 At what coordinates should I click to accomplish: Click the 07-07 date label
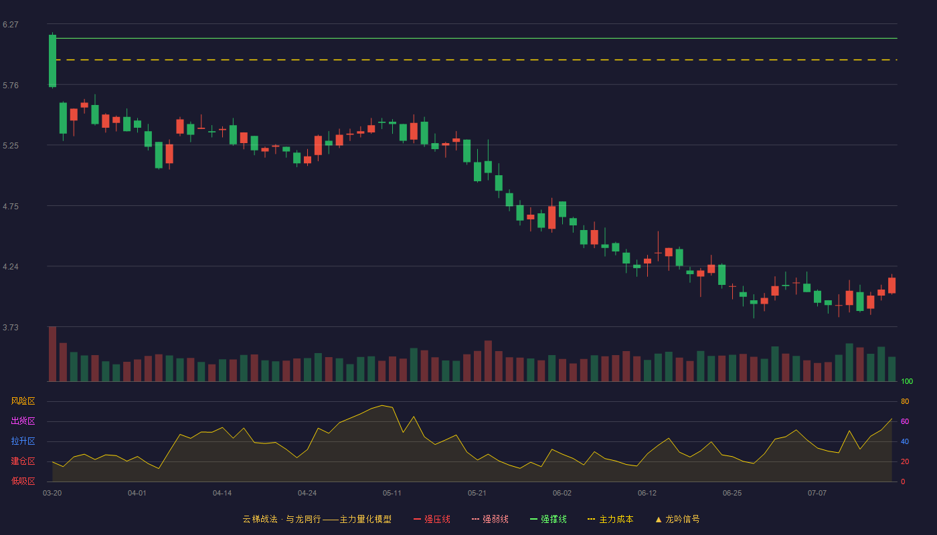817,493
